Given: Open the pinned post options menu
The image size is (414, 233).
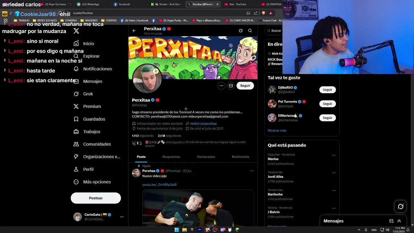Looking at the screenshot, I should pyautogui.click(x=252, y=171).
